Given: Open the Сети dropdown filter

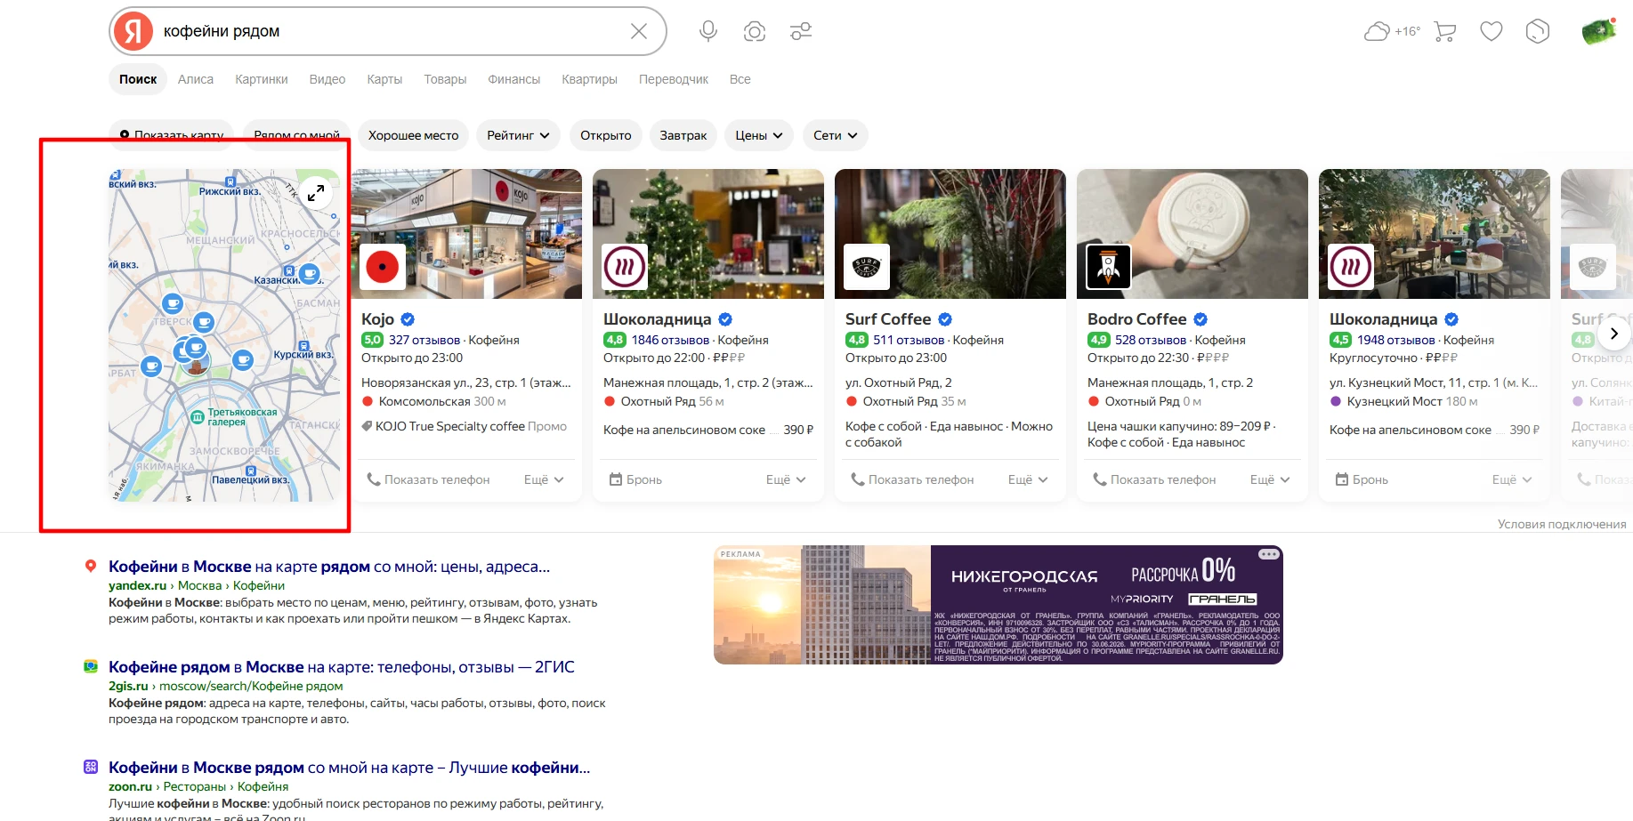Looking at the screenshot, I should click(835, 135).
